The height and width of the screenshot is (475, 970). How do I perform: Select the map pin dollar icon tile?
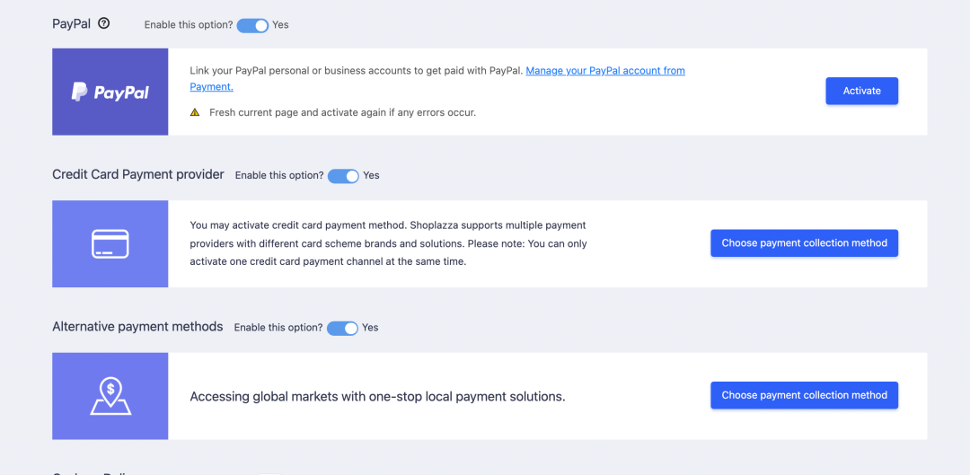pyautogui.click(x=110, y=396)
